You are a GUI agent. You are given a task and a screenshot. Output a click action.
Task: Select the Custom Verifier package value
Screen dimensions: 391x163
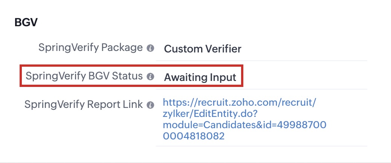coord(203,49)
